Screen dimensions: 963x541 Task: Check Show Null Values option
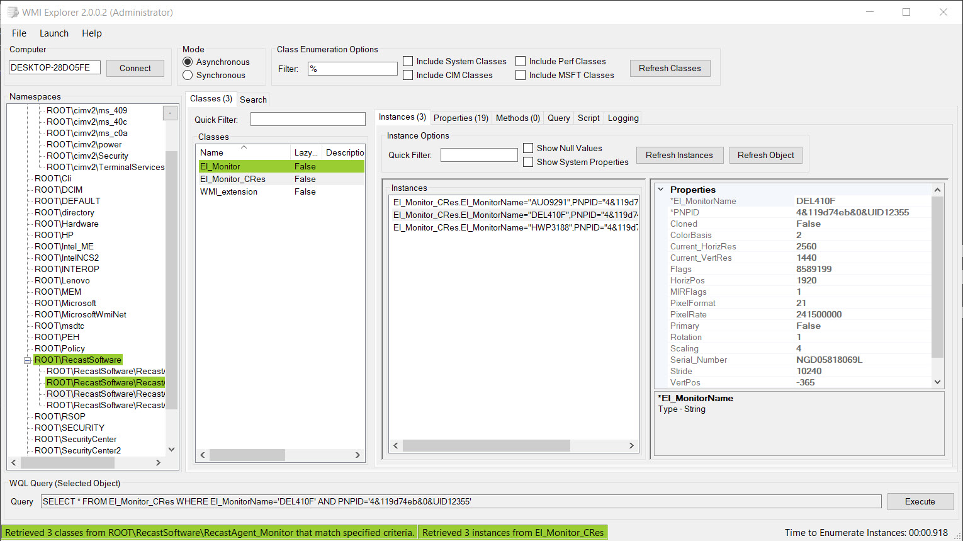[528, 148]
